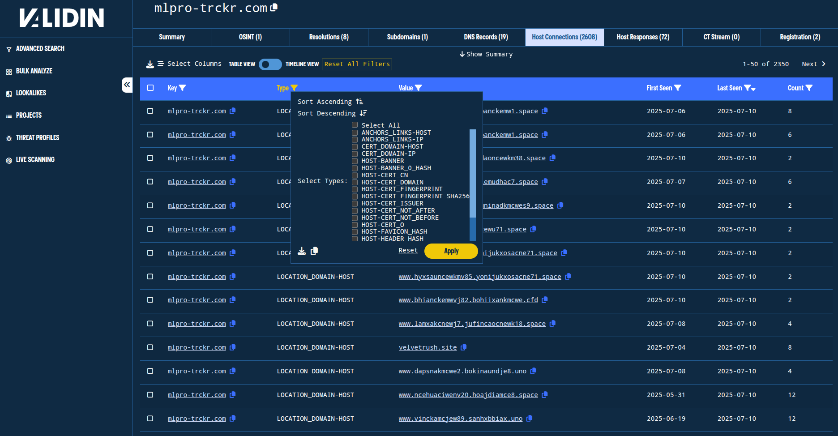This screenshot has height=436, width=838.
Task: Download types from the filter popup
Action: (x=302, y=251)
